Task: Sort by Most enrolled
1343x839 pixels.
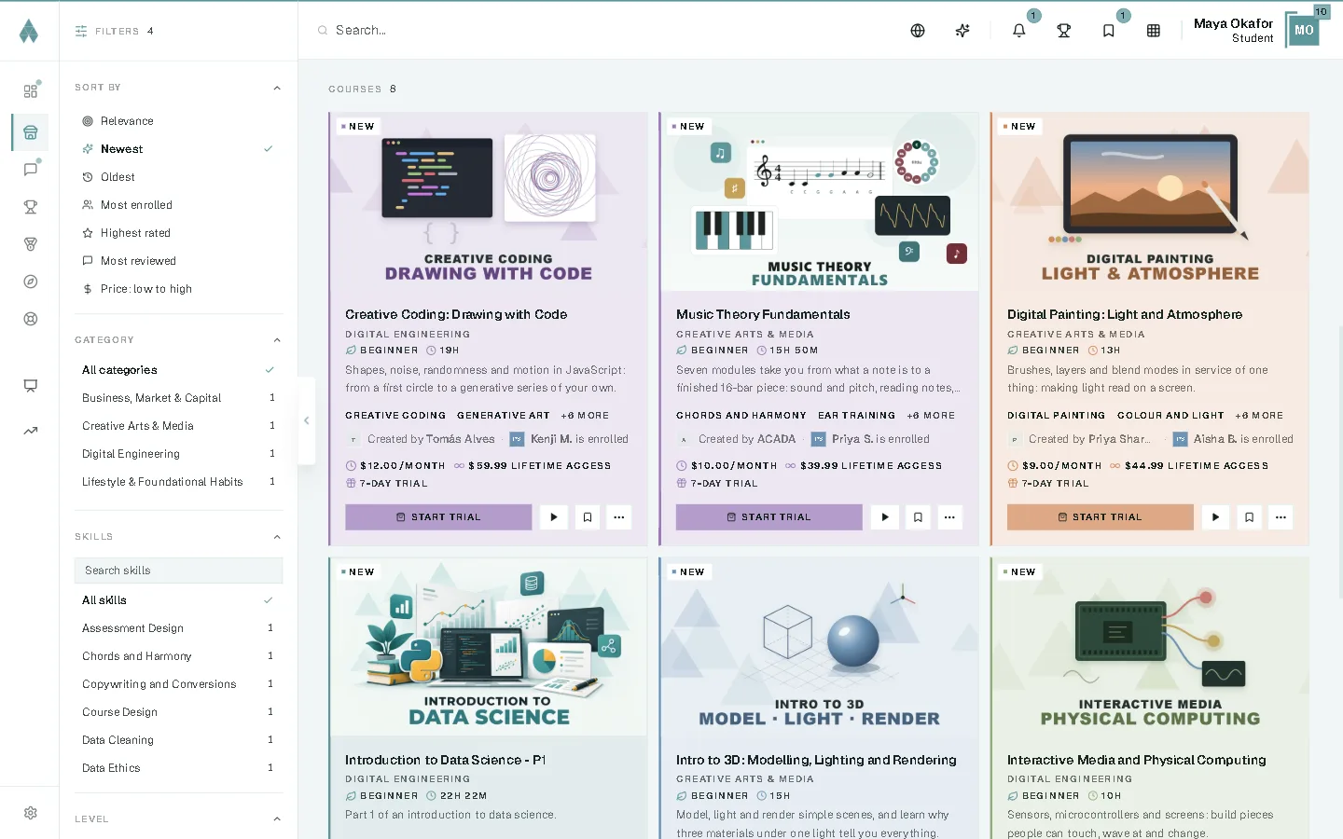Action: (178, 205)
